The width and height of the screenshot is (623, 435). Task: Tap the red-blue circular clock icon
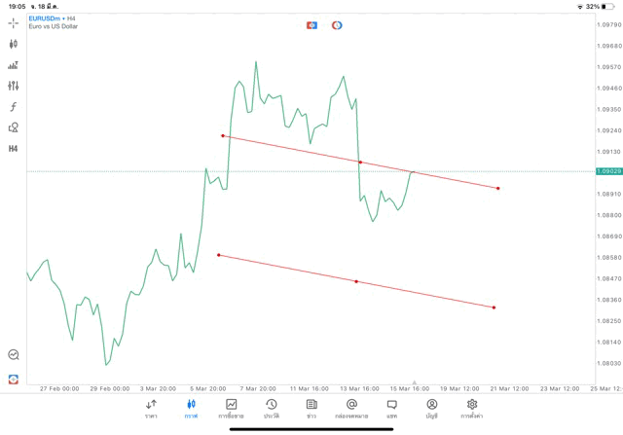coord(337,25)
